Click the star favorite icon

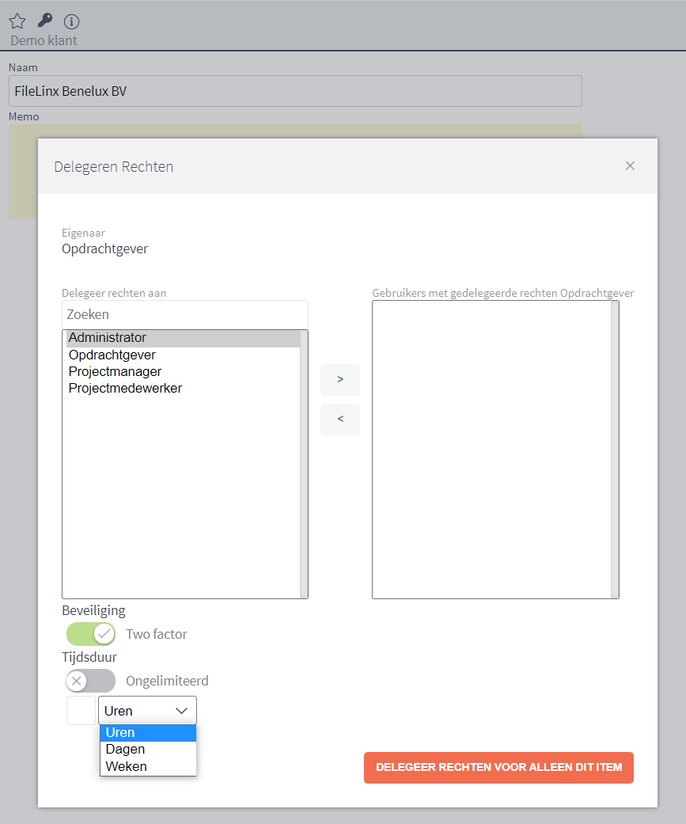tap(17, 21)
